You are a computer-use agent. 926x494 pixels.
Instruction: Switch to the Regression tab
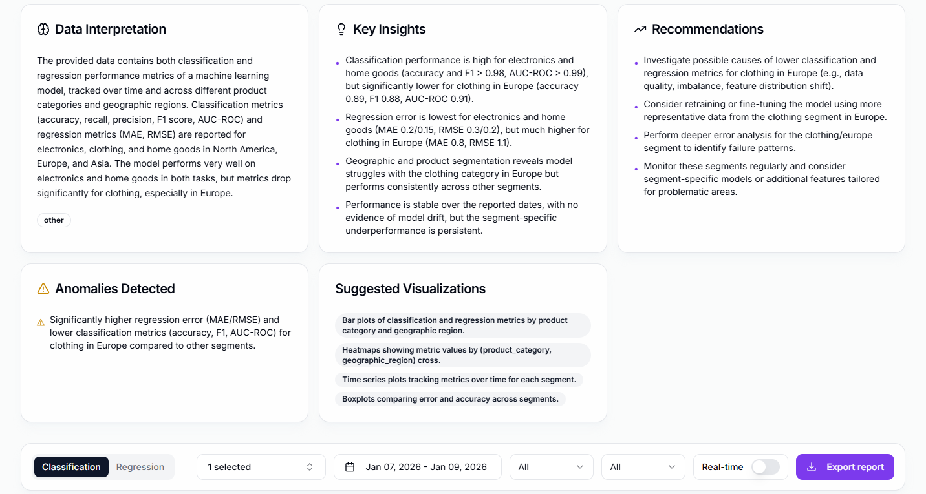[x=140, y=467]
